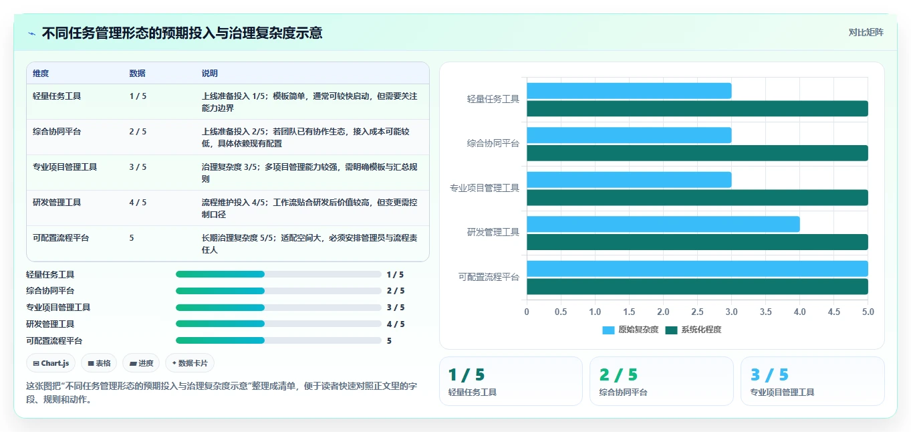911x432 pixels.
Task: Click the chart panel title 不同任务管理形态
Action: [x=182, y=33]
